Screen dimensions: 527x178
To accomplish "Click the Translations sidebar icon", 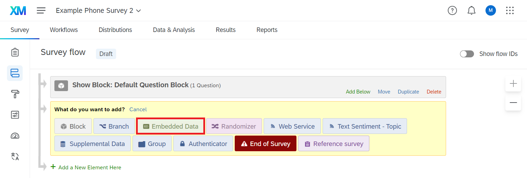I will (15, 156).
